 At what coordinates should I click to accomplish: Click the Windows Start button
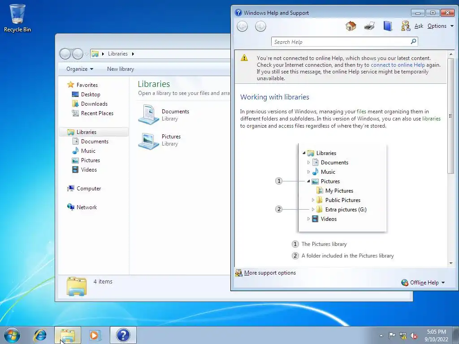tap(12, 335)
